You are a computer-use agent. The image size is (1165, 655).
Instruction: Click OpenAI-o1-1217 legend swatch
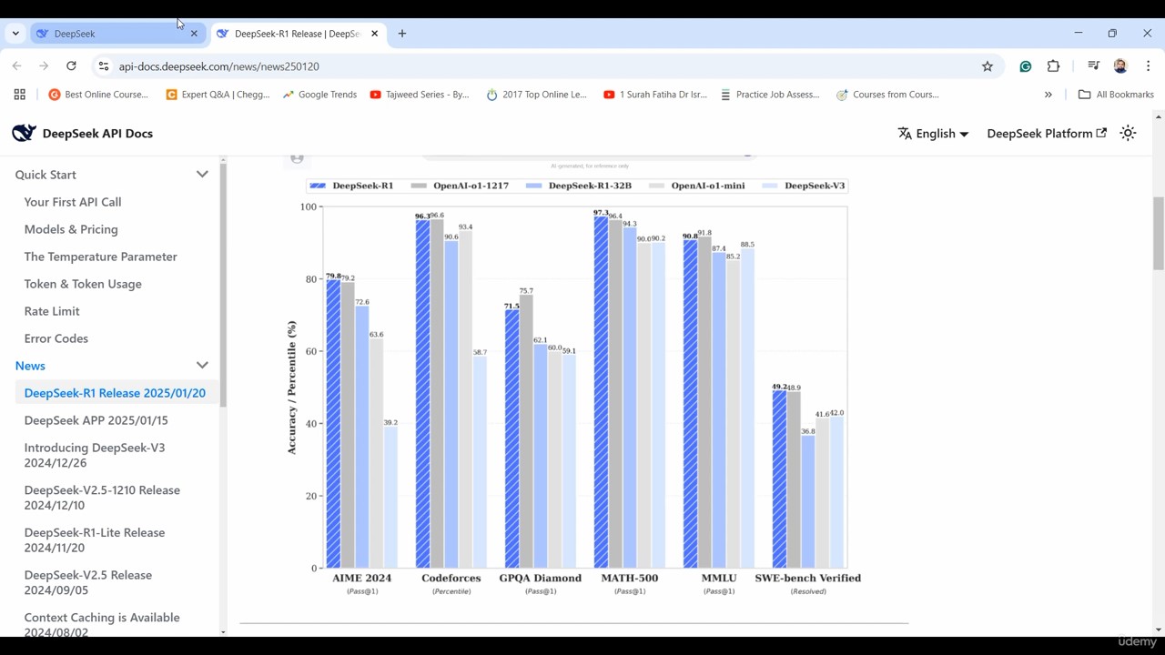pos(419,186)
